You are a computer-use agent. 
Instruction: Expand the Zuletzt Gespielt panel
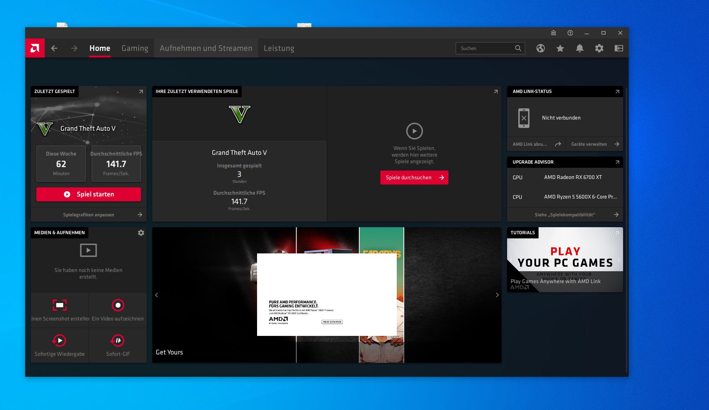(141, 92)
